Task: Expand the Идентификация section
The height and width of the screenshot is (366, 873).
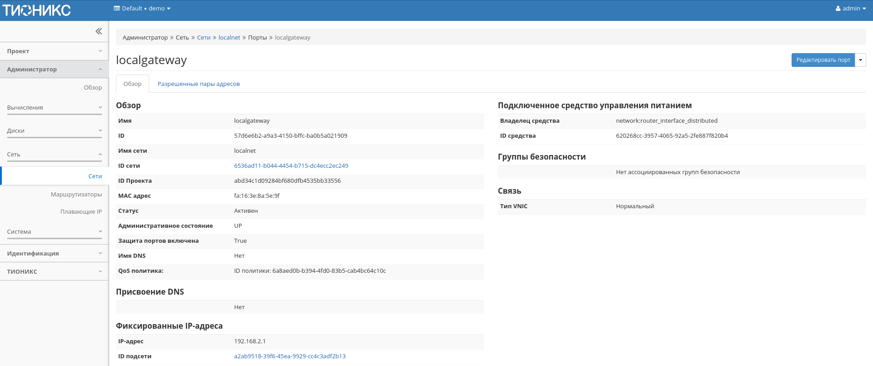Action: click(54, 254)
